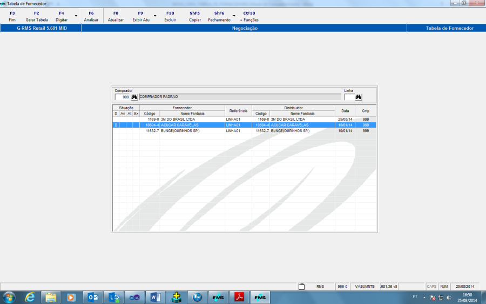Viewport: 486px width, 304px height.
Task: Click the Comprador code input field
Action: click(122, 97)
